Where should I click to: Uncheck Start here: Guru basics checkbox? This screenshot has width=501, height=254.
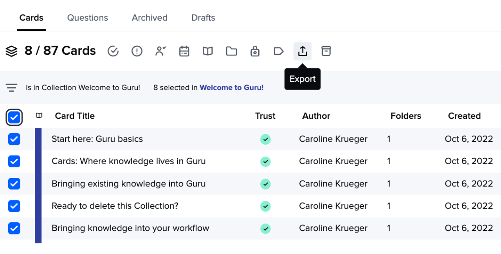tap(14, 139)
